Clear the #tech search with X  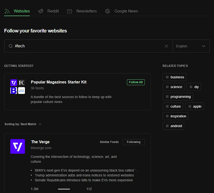point(166,46)
